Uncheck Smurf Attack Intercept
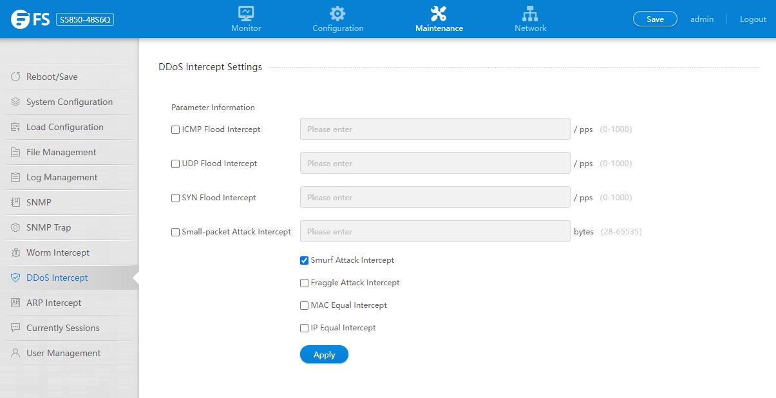 tap(305, 260)
